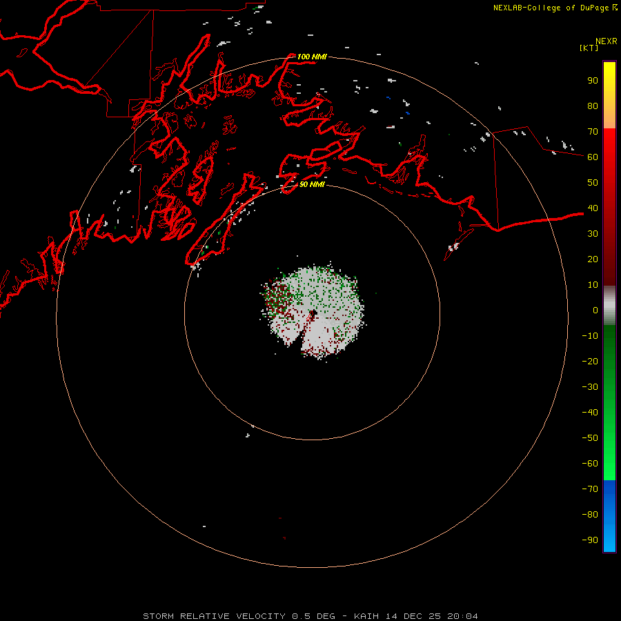
Task: Click the positive 10 scale label
Action: [593, 285]
